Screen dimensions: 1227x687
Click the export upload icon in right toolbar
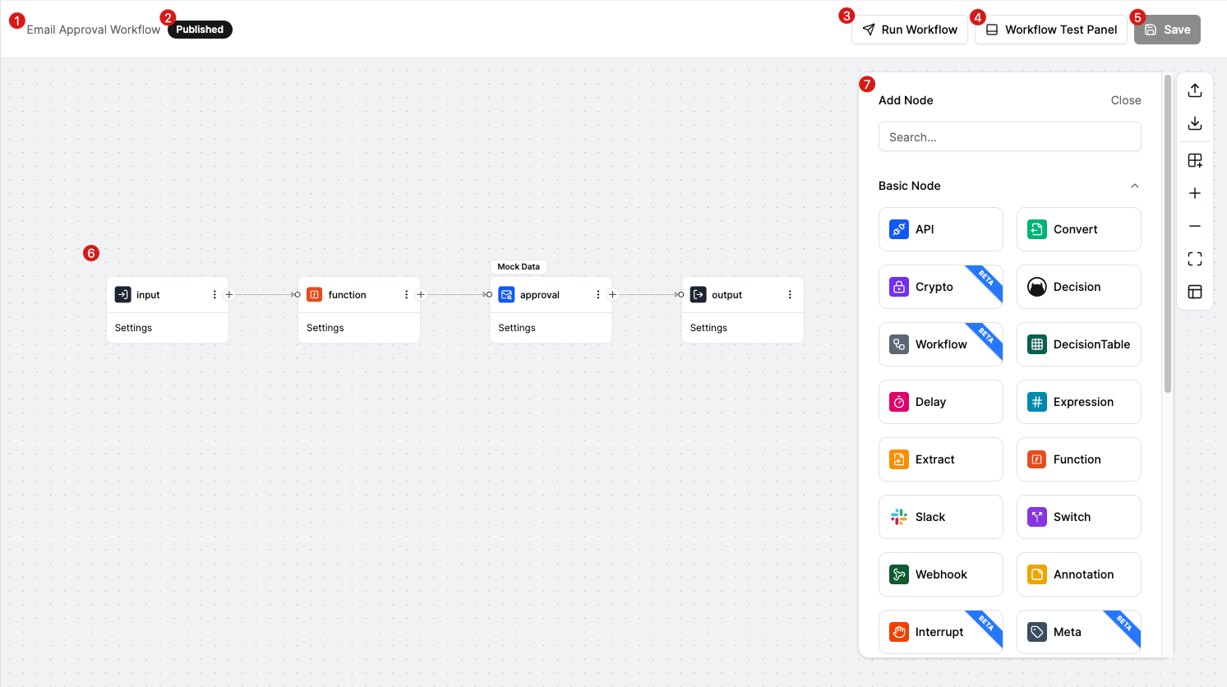[x=1195, y=90]
